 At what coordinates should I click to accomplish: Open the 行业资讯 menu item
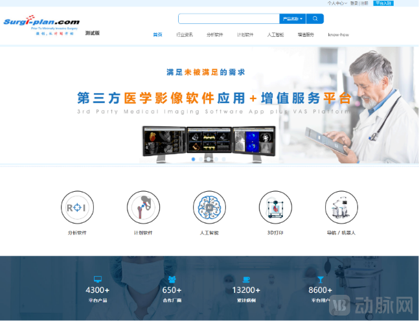coord(185,34)
